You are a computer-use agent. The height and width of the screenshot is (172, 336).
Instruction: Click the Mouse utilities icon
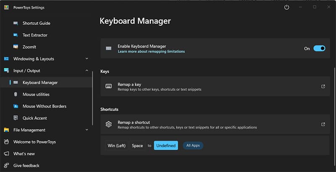pyautogui.click(x=16, y=94)
